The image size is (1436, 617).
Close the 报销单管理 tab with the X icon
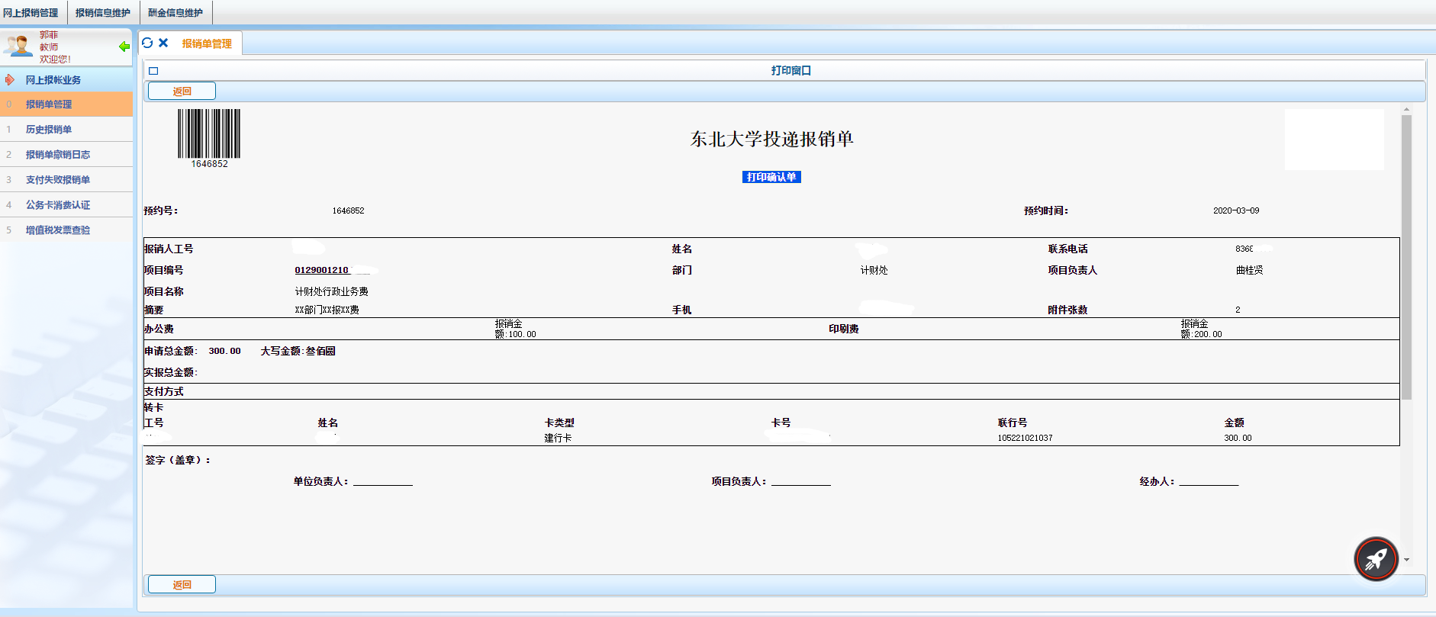point(163,43)
